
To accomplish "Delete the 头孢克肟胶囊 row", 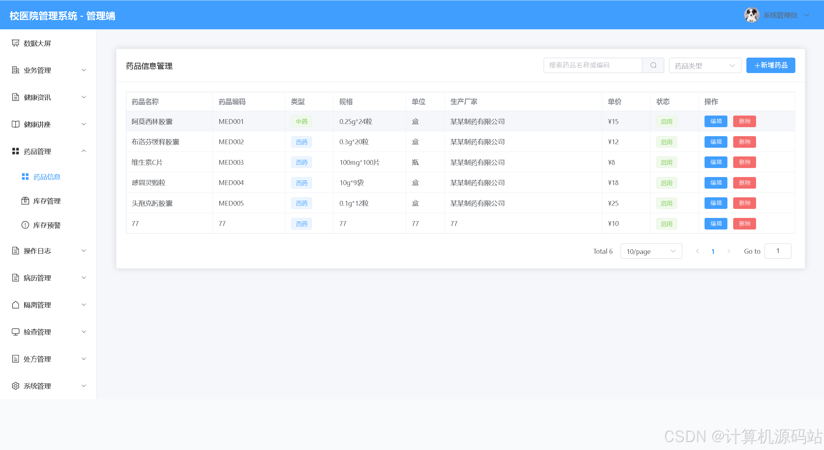I will (x=744, y=203).
